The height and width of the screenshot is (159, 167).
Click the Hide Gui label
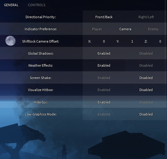point(41,102)
